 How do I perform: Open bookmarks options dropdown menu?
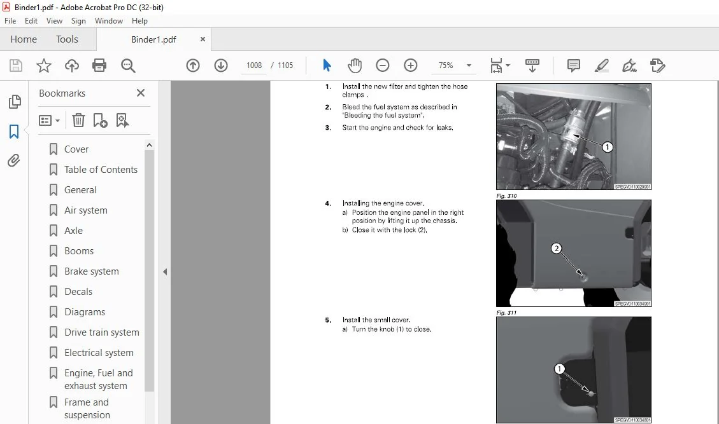click(x=50, y=120)
